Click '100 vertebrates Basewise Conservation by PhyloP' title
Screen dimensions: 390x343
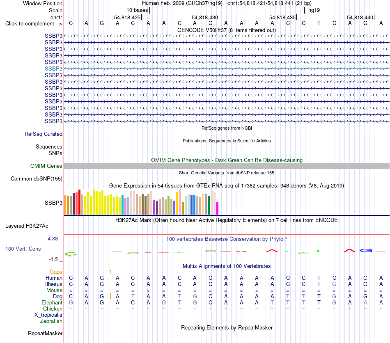227,239
